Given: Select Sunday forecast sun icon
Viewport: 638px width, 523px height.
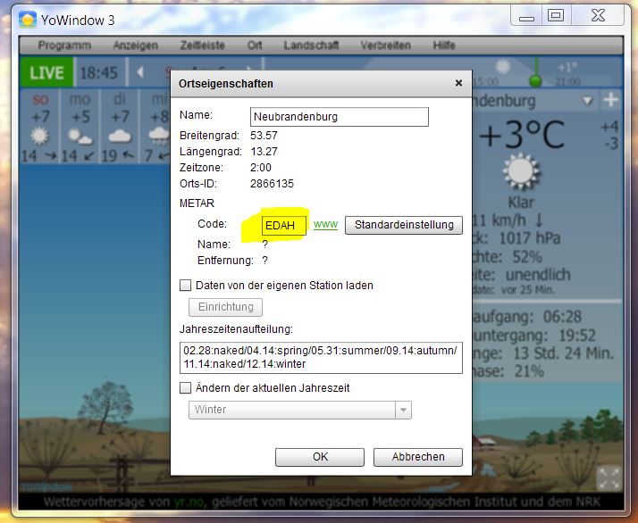Looking at the screenshot, I should click(40, 136).
